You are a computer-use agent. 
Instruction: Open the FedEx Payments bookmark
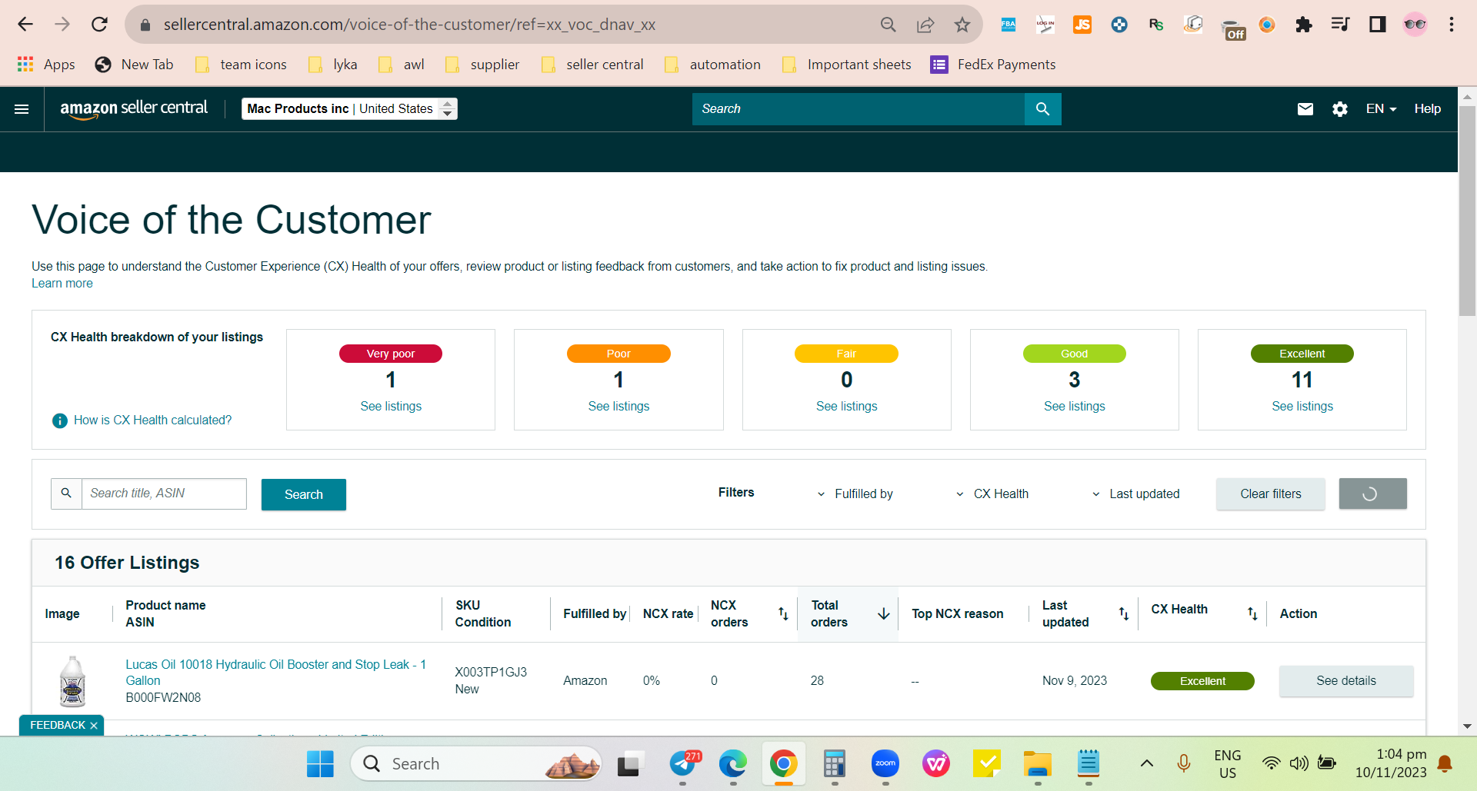(x=993, y=65)
